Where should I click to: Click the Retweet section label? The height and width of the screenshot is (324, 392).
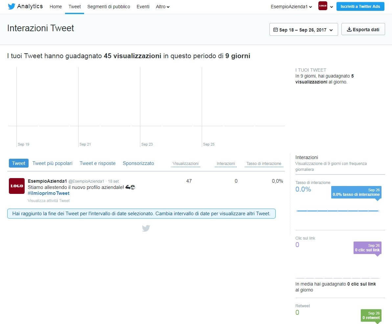click(x=303, y=306)
